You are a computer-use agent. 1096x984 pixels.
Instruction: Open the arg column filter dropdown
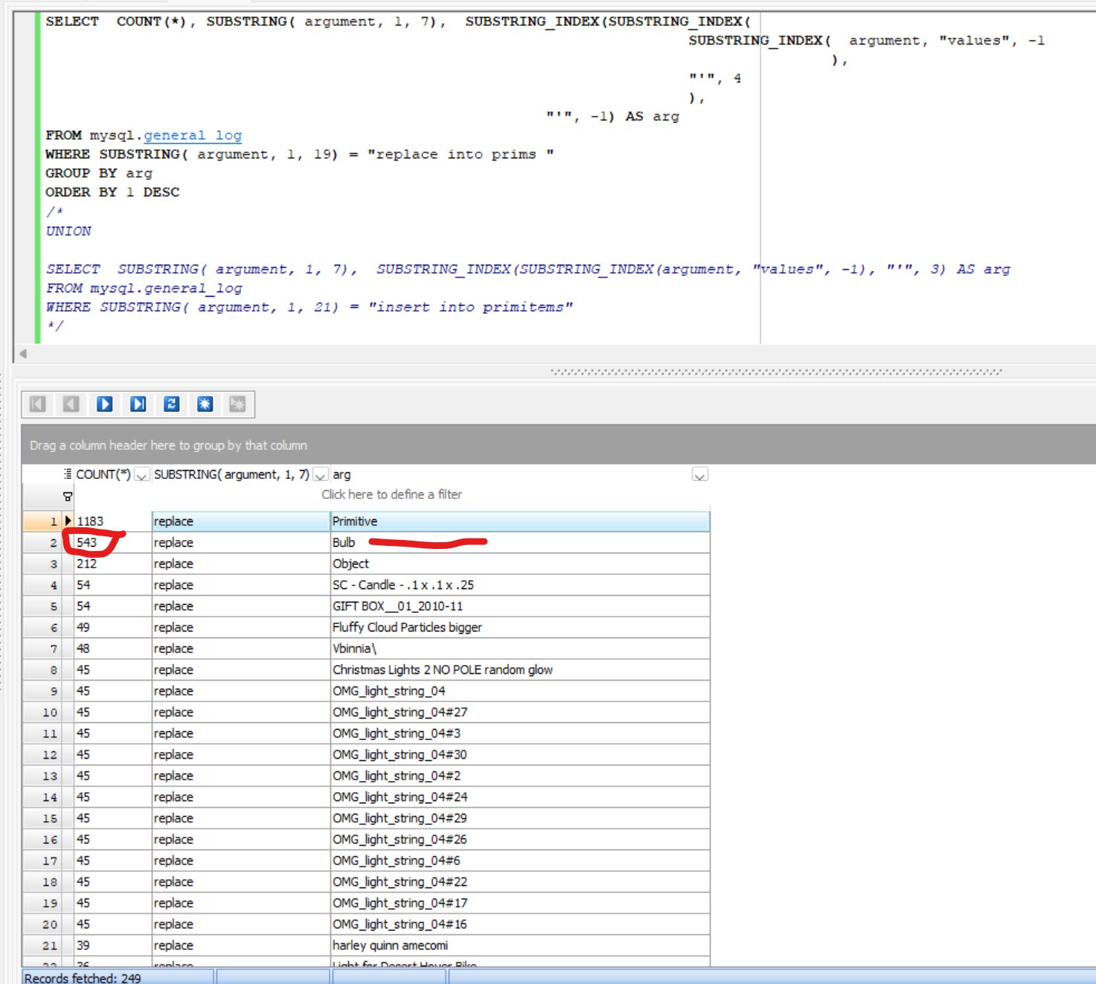(x=699, y=475)
